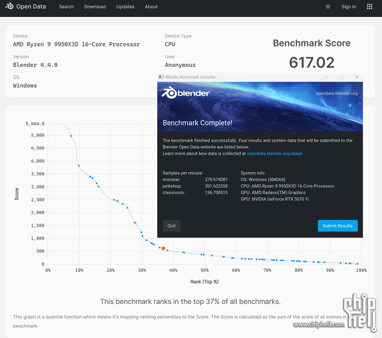
Task: Click the blender logo in launcher banner
Action: click(x=186, y=93)
